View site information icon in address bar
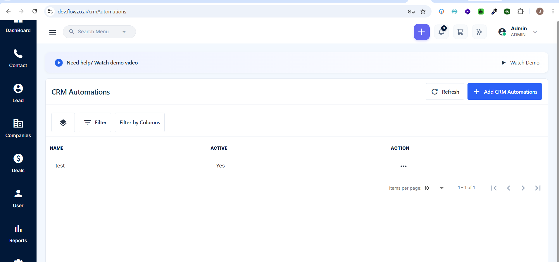Image resolution: width=559 pixels, height=262 pixels. (50, 11)
